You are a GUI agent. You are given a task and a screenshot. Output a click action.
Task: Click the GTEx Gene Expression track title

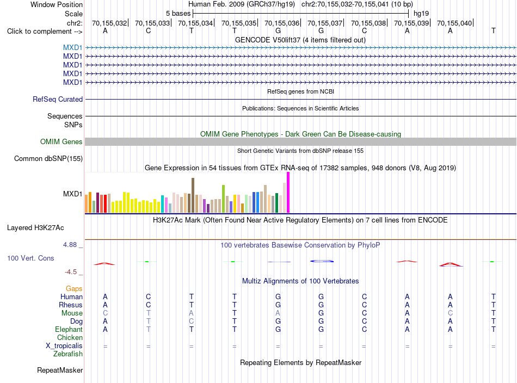point(300,168)
